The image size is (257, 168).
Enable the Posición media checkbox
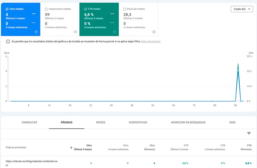coord(125,9)
